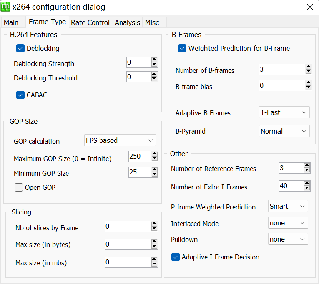Switch to the Rate Control tab
This screenshot has width=319, height=284.
coord(90,22)
